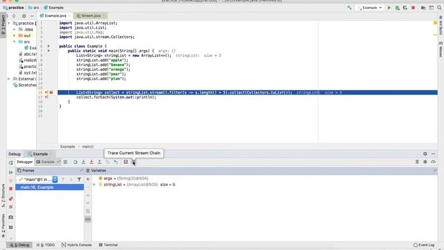Click Rerun Example debug icon
This screenshot has height=250, width=444.
(x=11, y=162)
